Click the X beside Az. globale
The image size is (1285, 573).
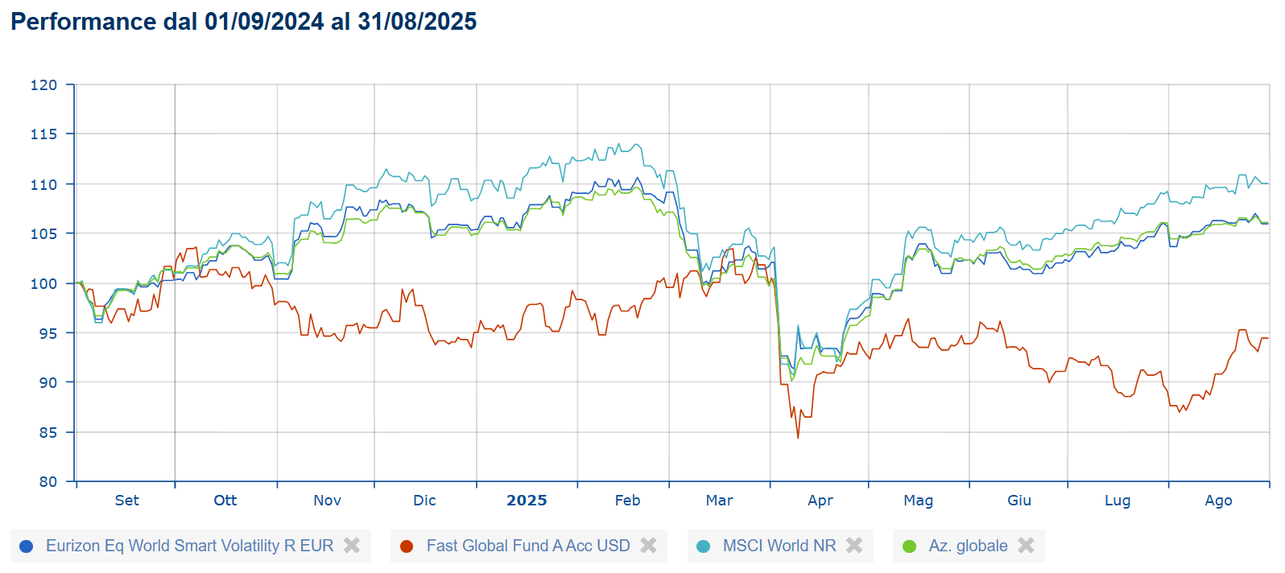1026,546
